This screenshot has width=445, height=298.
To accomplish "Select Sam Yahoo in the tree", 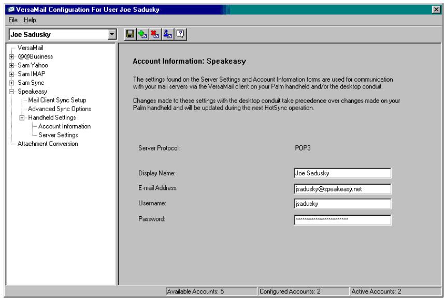I will click(x=33, y=65).
